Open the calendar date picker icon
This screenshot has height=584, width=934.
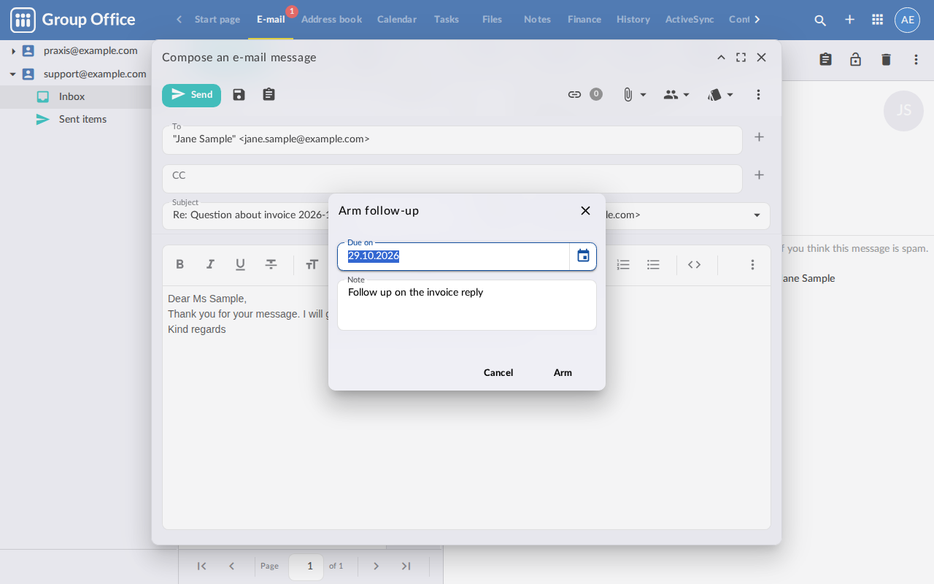click(583, 256)
